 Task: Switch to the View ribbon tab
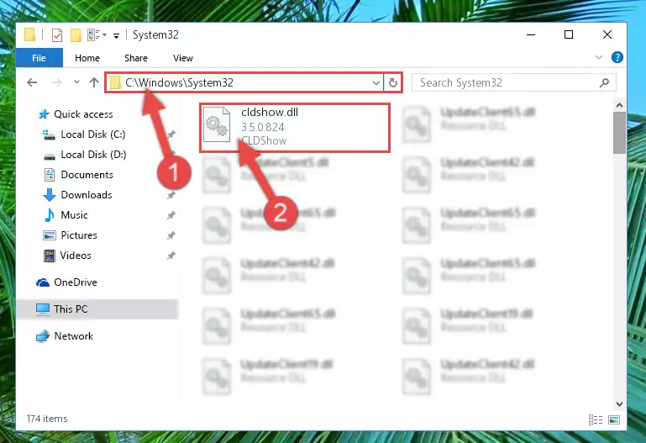pyautogui.click(x=183, y=58)
